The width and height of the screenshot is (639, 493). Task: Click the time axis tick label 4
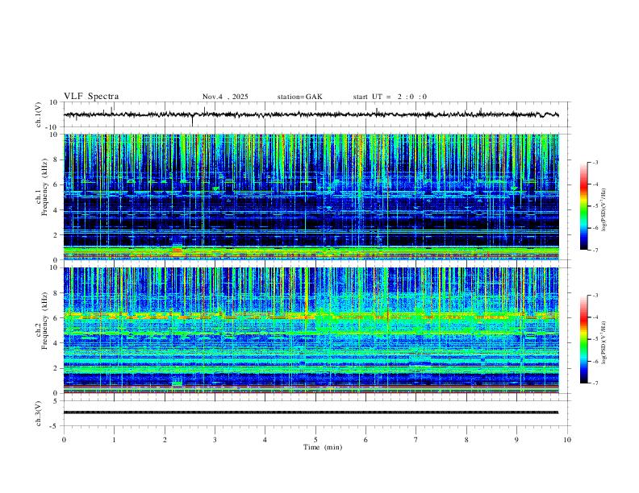pos(265,440)
